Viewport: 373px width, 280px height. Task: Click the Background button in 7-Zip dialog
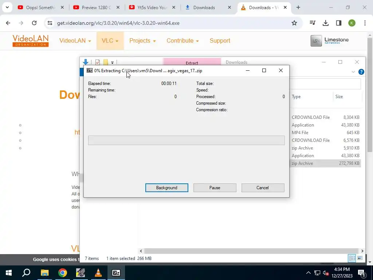[x=166, y=188]
